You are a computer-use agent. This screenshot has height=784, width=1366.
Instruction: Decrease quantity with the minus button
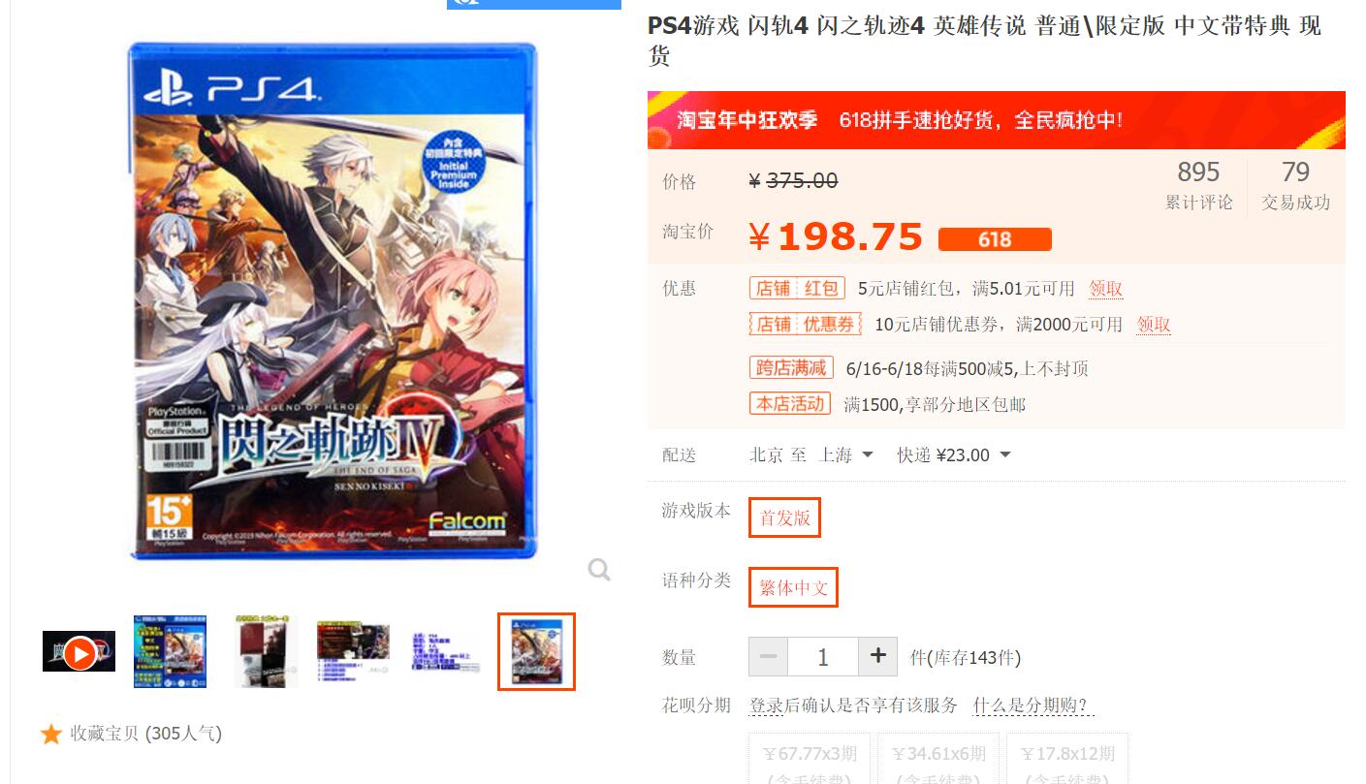click(768, 656)
